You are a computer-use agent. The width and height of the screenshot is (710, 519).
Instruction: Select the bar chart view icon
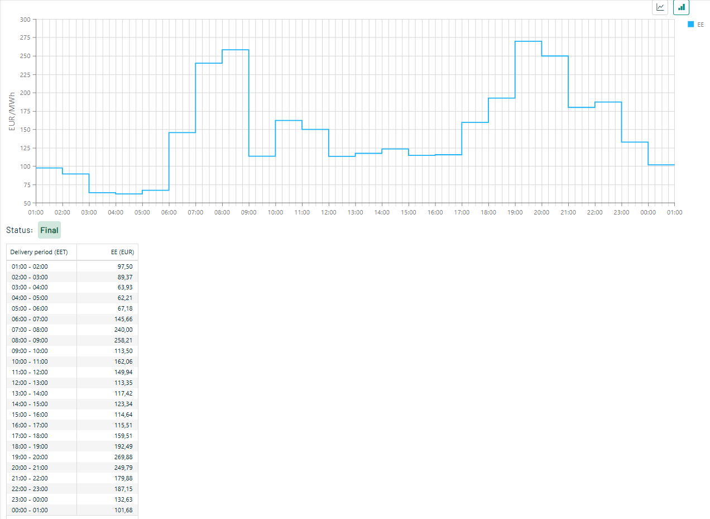coord(681,7)
